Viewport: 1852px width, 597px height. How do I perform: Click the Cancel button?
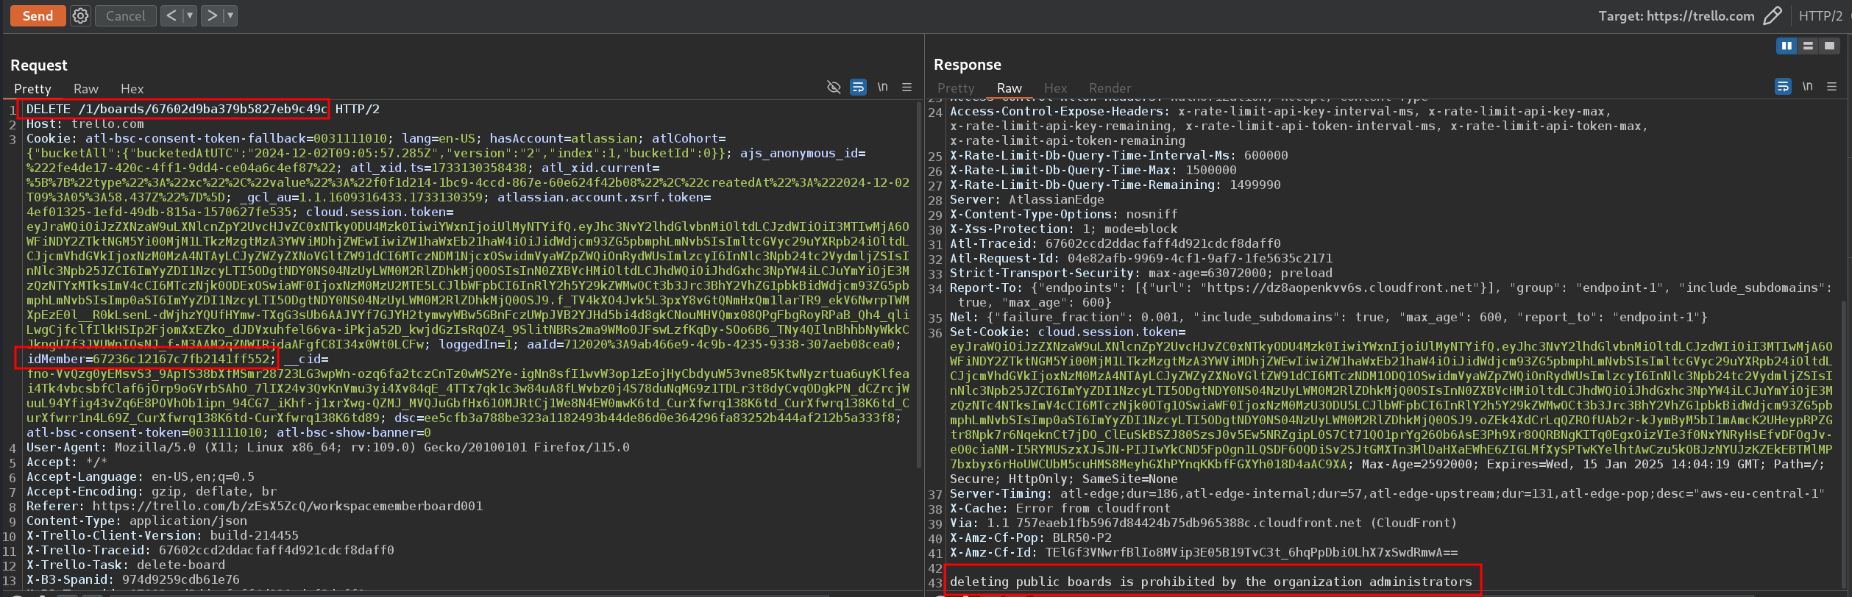coord(126,15)
